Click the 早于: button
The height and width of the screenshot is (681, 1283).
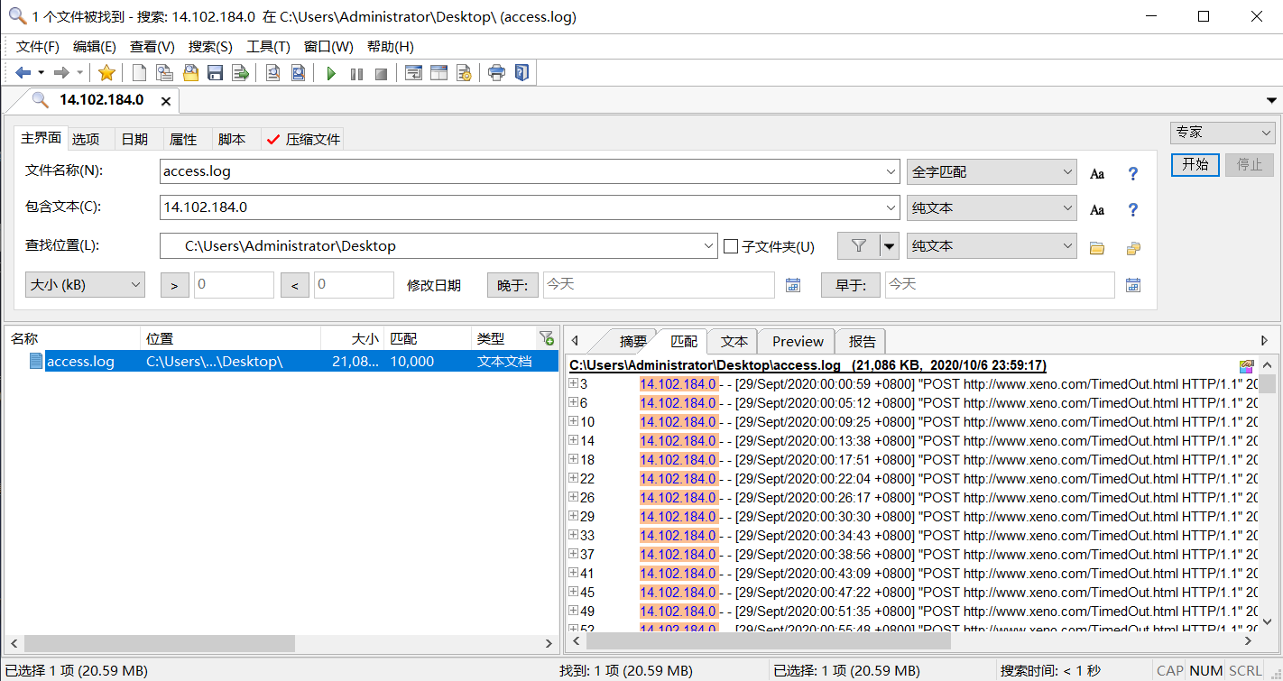850,285
